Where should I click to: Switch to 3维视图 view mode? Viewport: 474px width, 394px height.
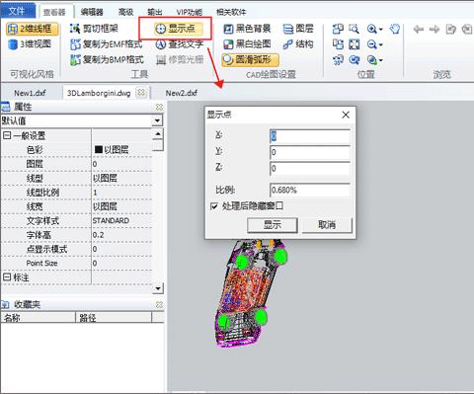[x=30, y=43]
